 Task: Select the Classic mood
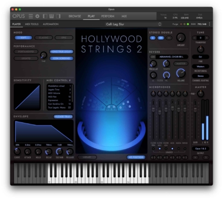pyautogui.click(x=44, y=38)
